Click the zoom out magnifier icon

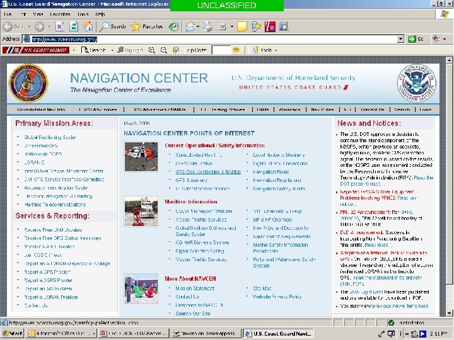tap(164, 50)
